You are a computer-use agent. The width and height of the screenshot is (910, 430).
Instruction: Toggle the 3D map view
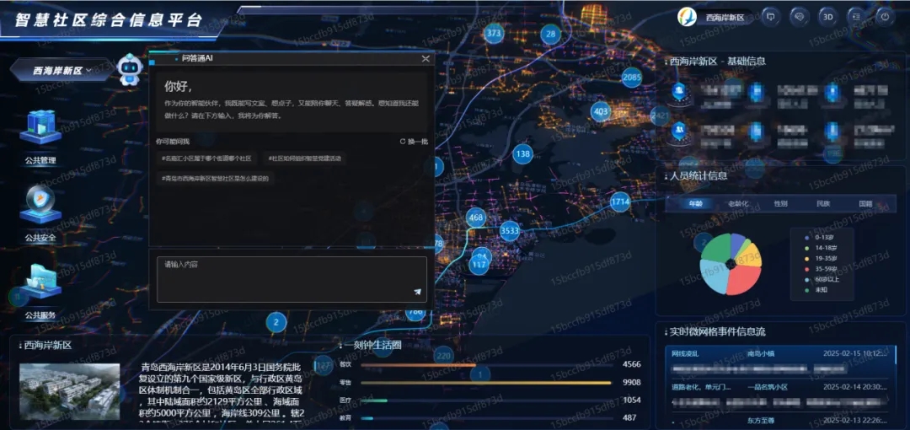(x=827, y=16)
